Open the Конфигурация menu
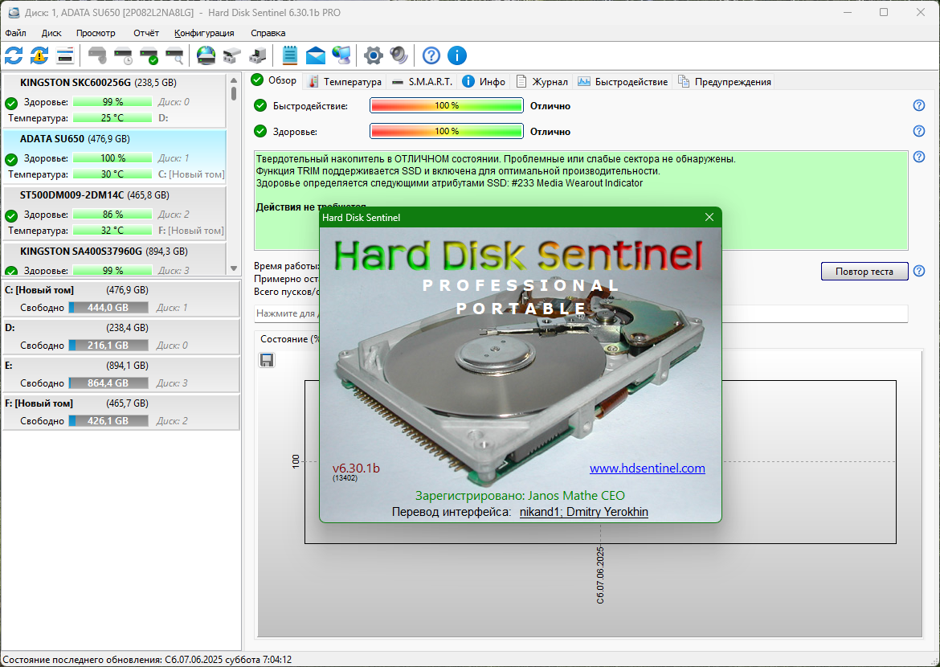This screenshot has height=667, width=940. [x=204, y=33]
